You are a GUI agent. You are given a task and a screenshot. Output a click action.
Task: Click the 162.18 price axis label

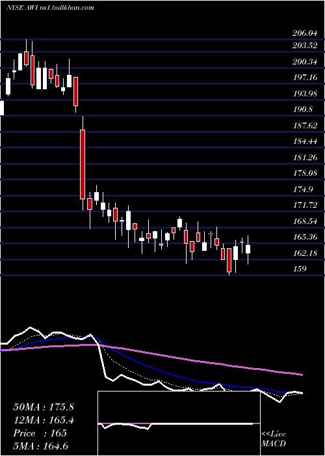pyautogui.click(x=305, y=253)
